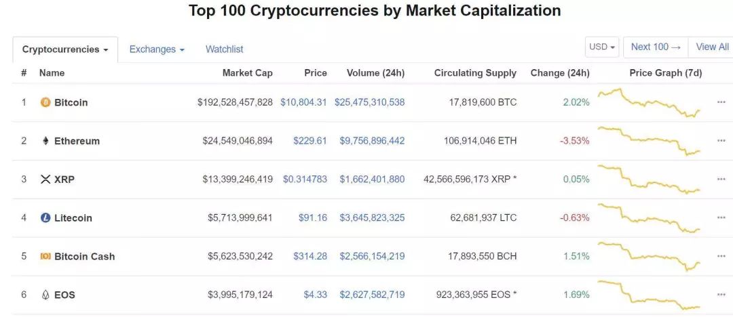This screenshot has height=317, width=733.
Task: Sort table by Market Cap column header
Action: point(247,73)
